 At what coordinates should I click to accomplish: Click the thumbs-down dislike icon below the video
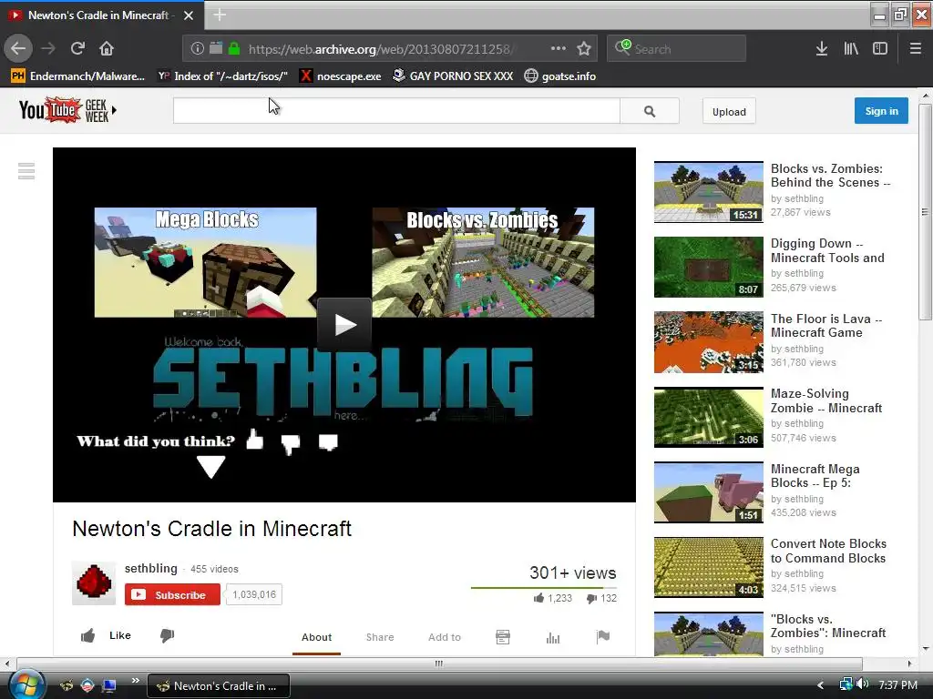tap(168, 636)
